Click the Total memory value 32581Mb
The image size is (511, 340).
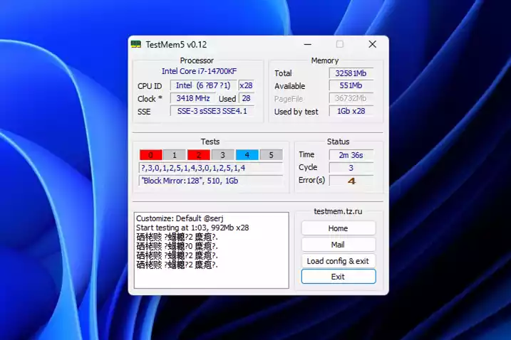(x=351, y=73)
